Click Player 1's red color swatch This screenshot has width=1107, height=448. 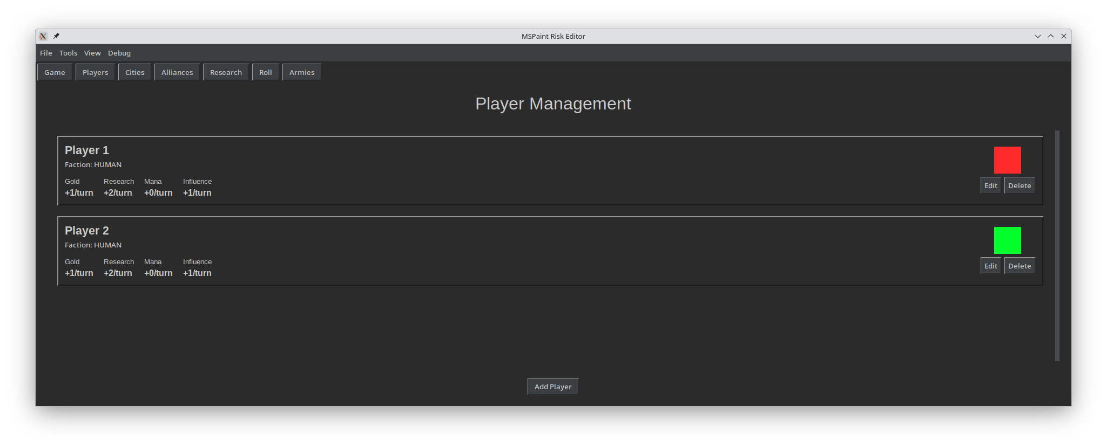[x=1008, y=160]
